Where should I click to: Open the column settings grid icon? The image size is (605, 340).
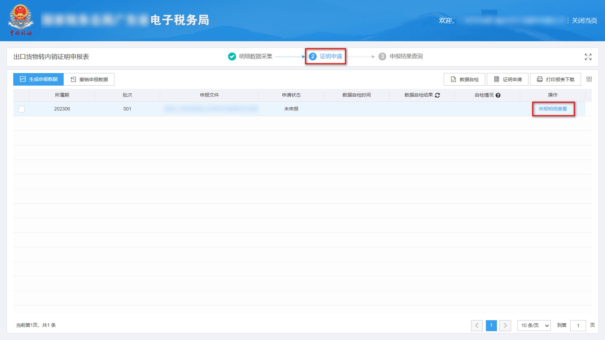coord(589,79)
